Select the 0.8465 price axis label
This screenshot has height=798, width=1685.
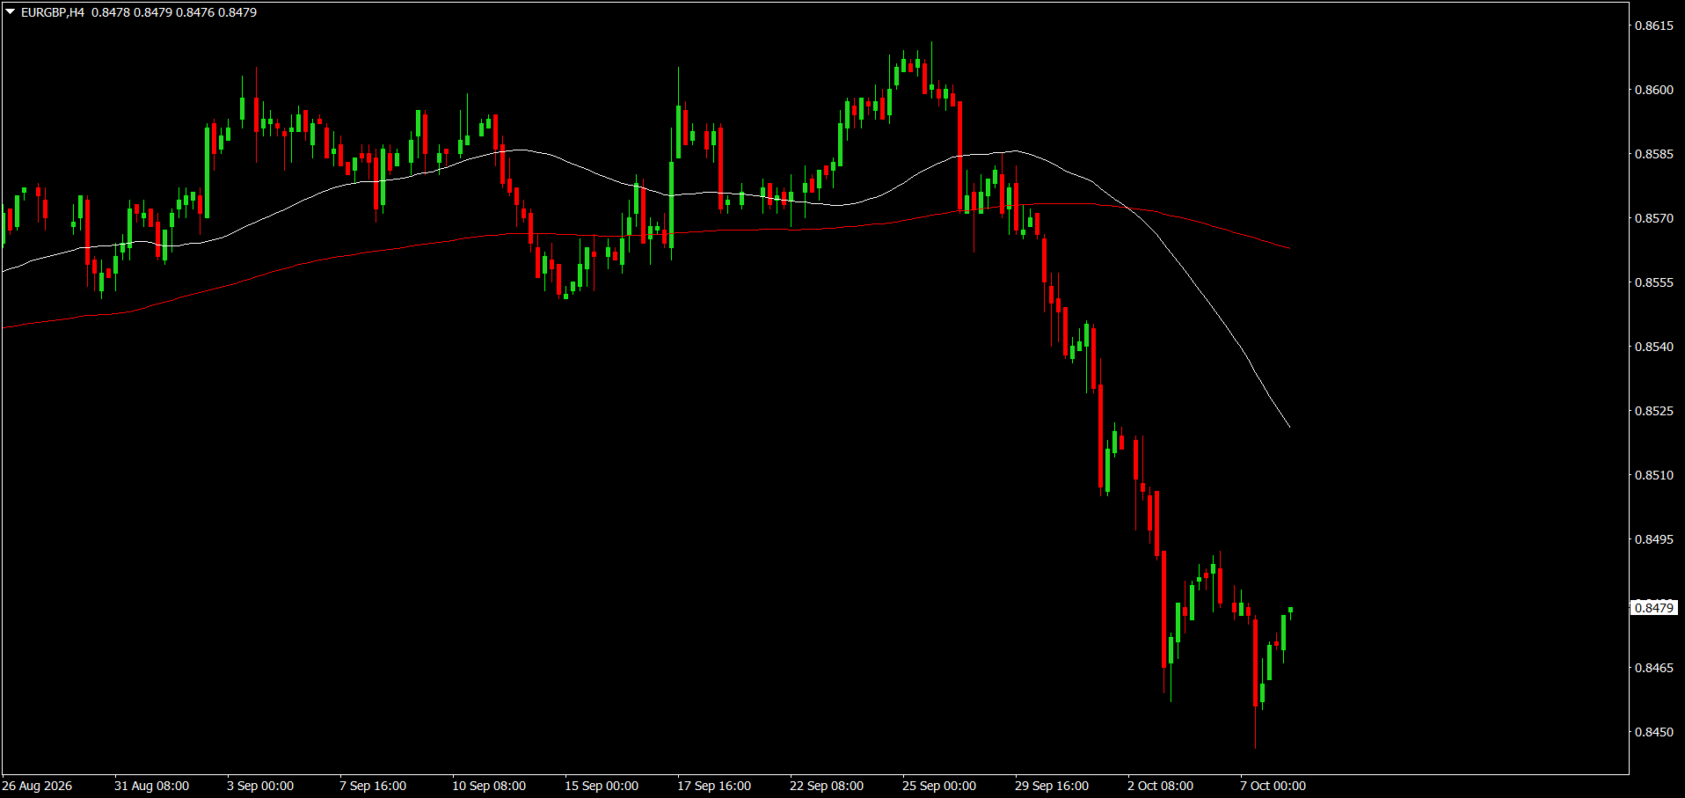coord(1654,668)
